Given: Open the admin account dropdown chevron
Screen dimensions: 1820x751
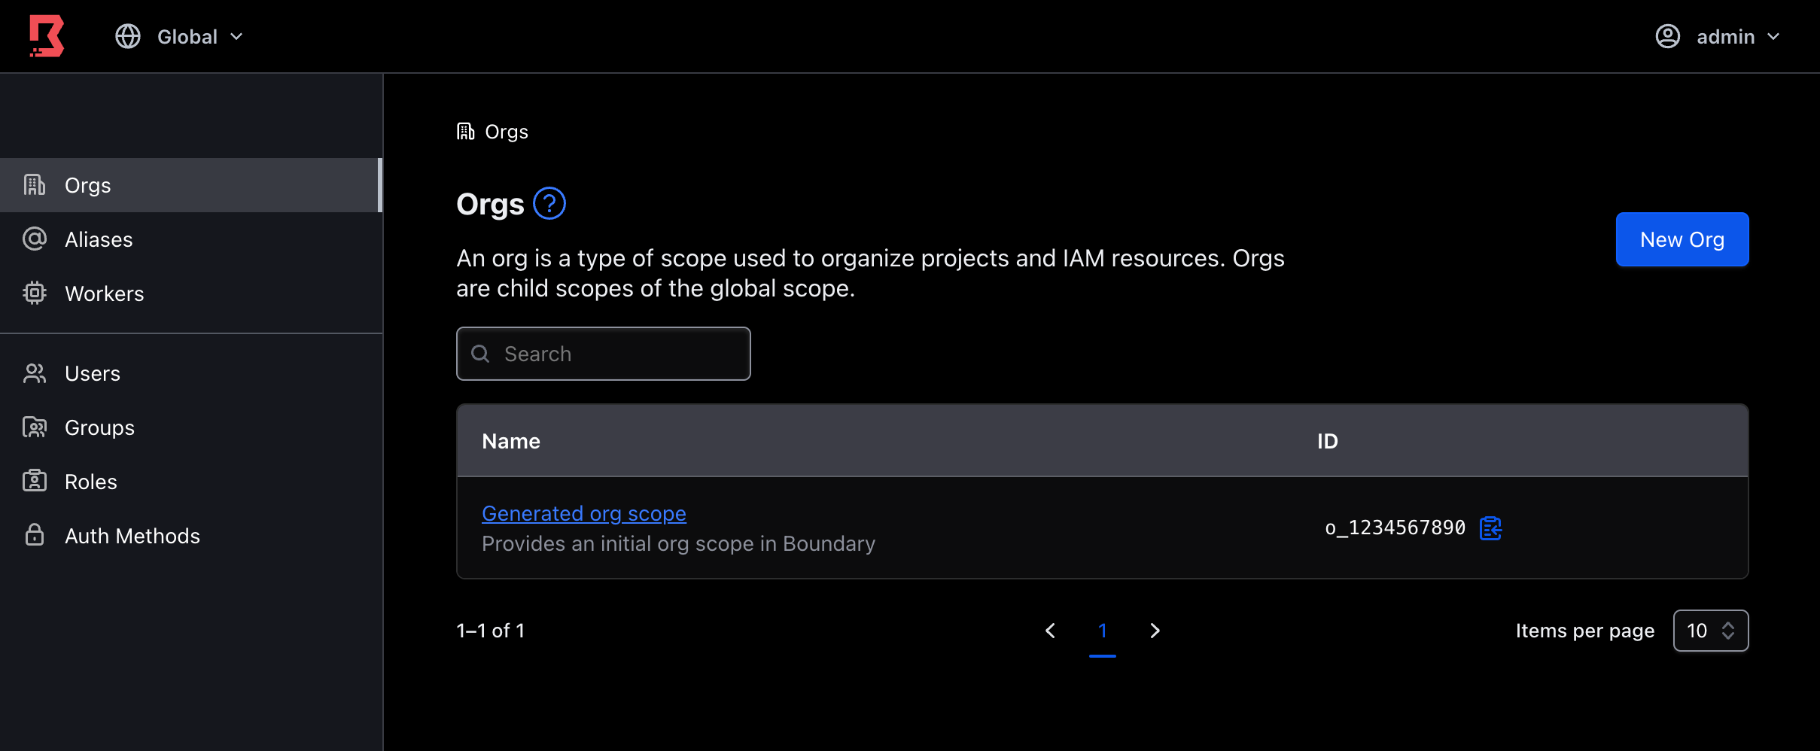Looking at the screenshot, I should [x=1773, y=36].
